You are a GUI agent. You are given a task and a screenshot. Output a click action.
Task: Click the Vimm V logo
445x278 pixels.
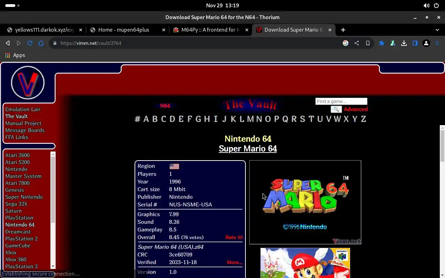click(28, 83)
